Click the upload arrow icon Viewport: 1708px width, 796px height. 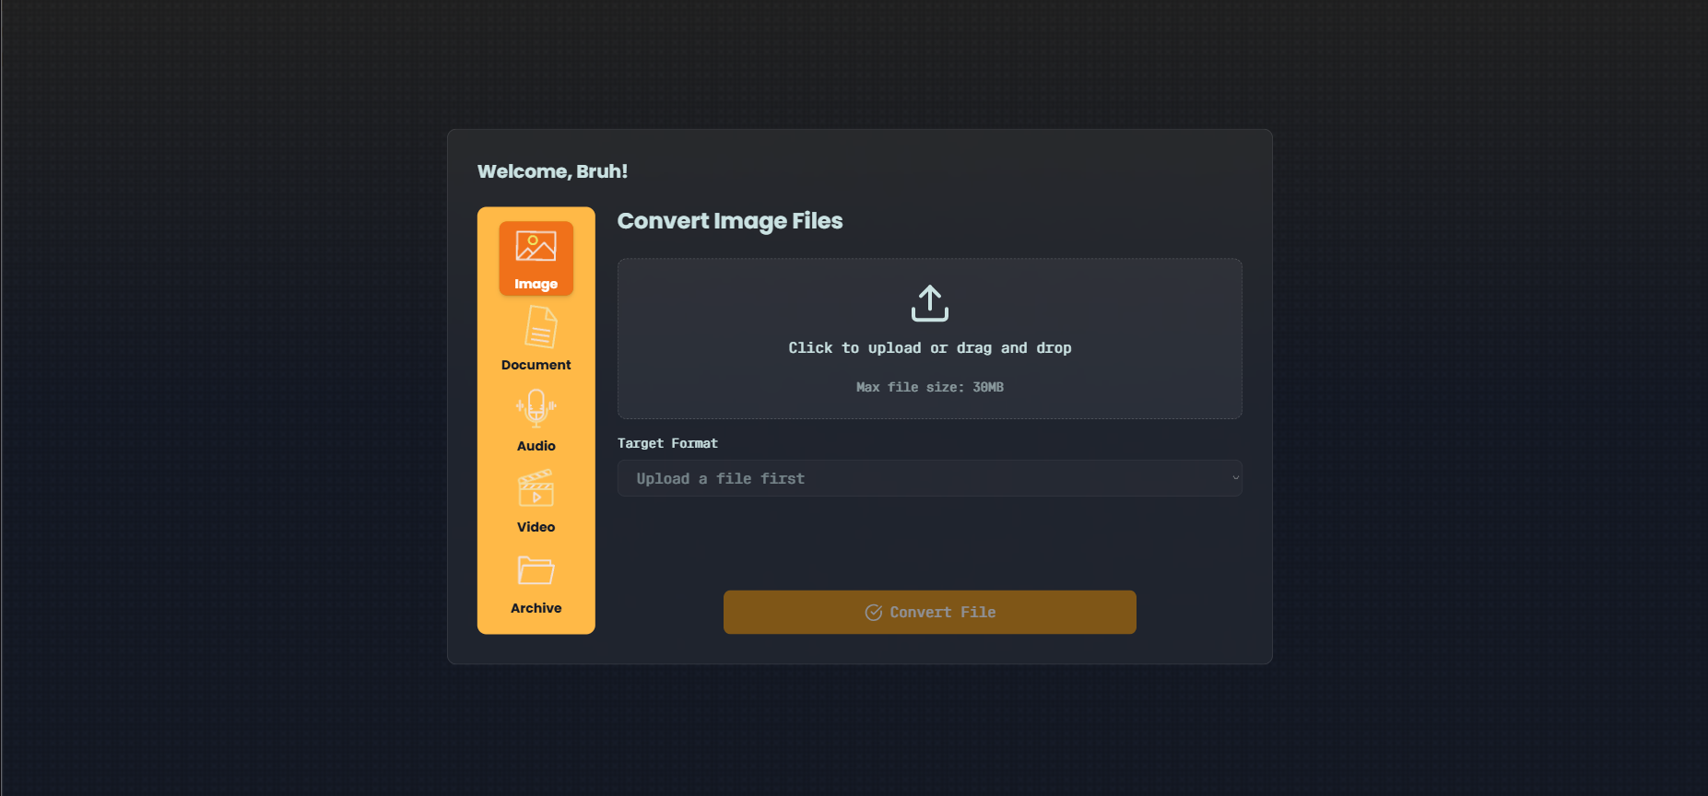929,303
